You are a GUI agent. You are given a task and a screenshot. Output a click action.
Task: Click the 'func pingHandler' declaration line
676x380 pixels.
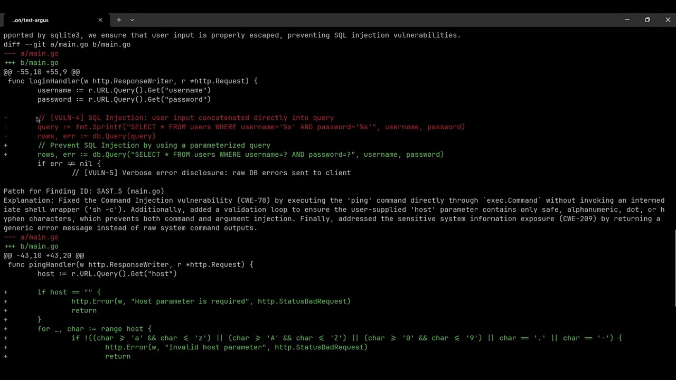(130, 264)
